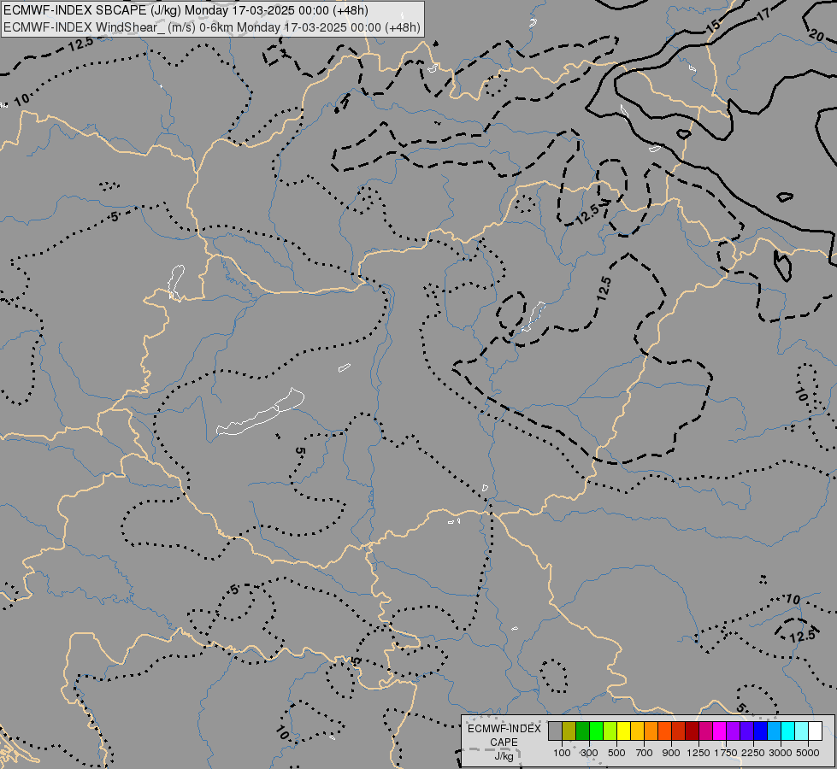This screenshot has width=837, height=769.
Task: Pick the pure yellow legend swatch
Action: (x=623, y=731)
